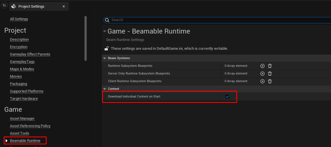Add element to Client Runtime Subsystem Blueprints
Screen dimensions: 331x147
pos(263,81)
